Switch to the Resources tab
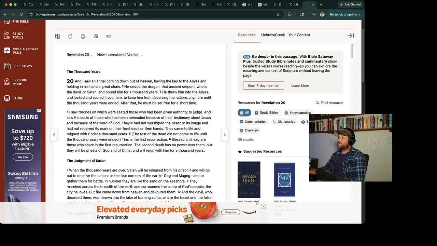The height and width of the screenshot is (246, 437). [x=247, y=35]
